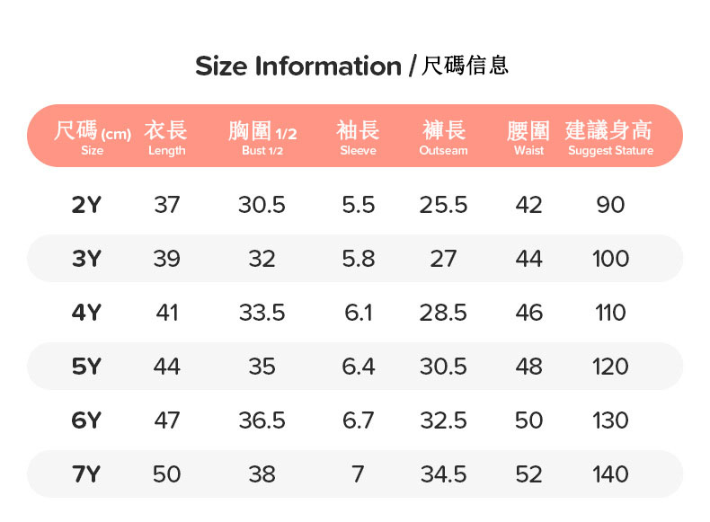Click the 7Y waist value 52

pos(528,474)
